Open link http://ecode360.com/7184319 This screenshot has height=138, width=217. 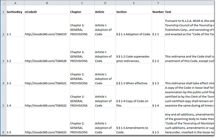46,34
